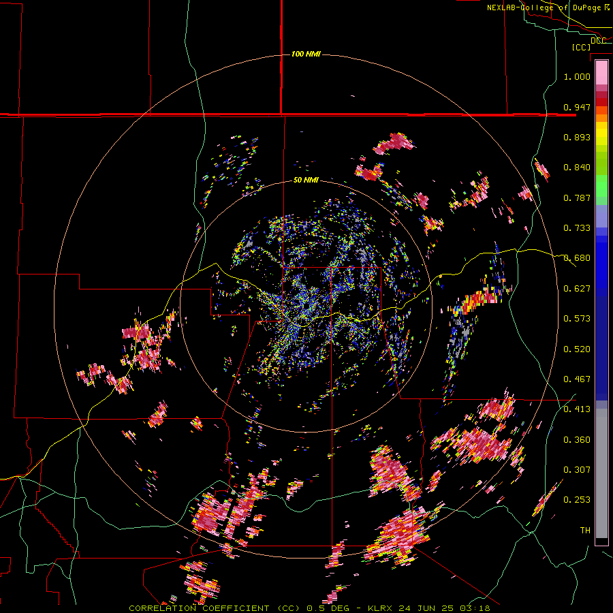Click the 0.307 legend value
The image size is (613, 613).
[577, 470]
